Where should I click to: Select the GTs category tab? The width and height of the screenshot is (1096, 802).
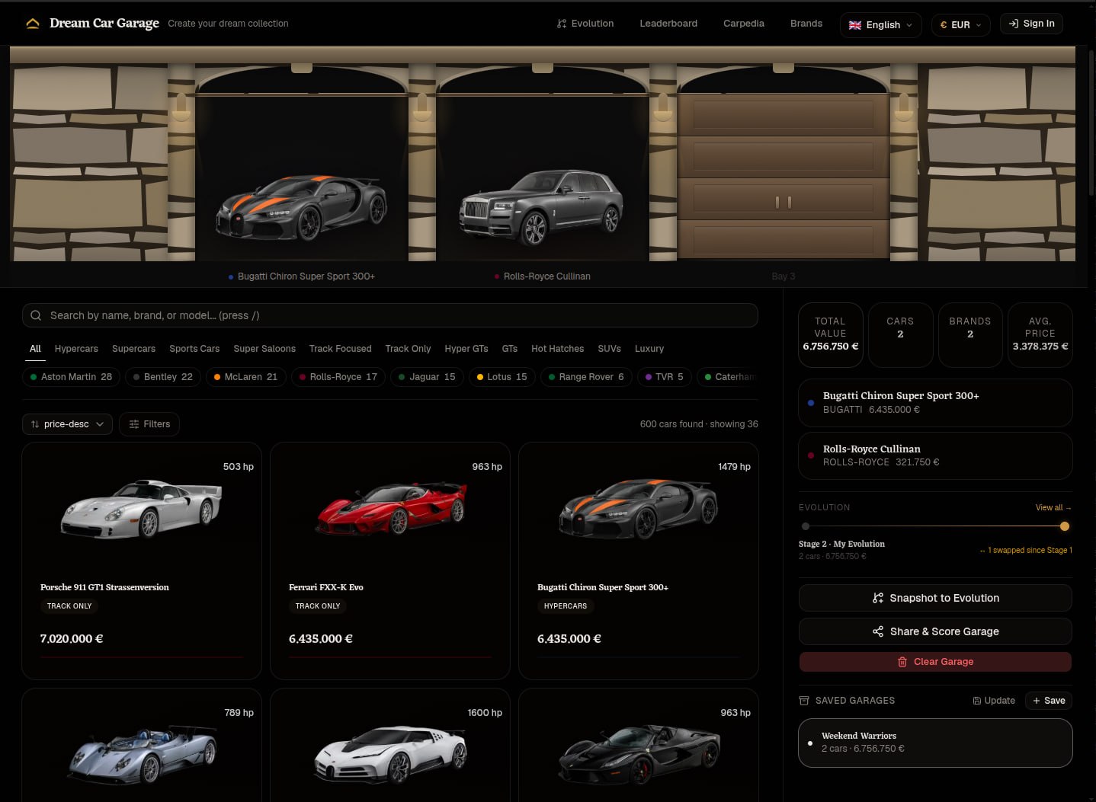[510, 349]
